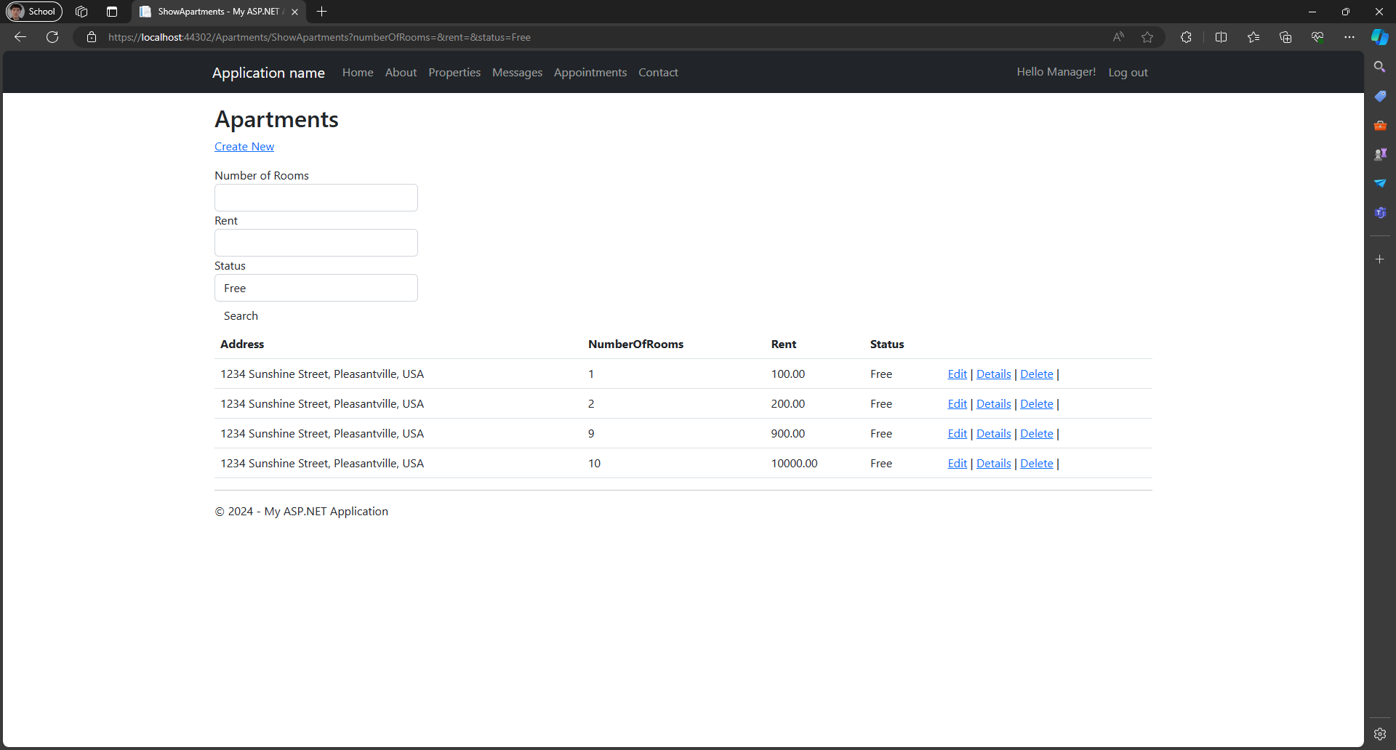Image resolution: width=1396 pixels, height=750 pixels.
Task: Select the ShowApartments browser tab
Action: click(218, 12)
